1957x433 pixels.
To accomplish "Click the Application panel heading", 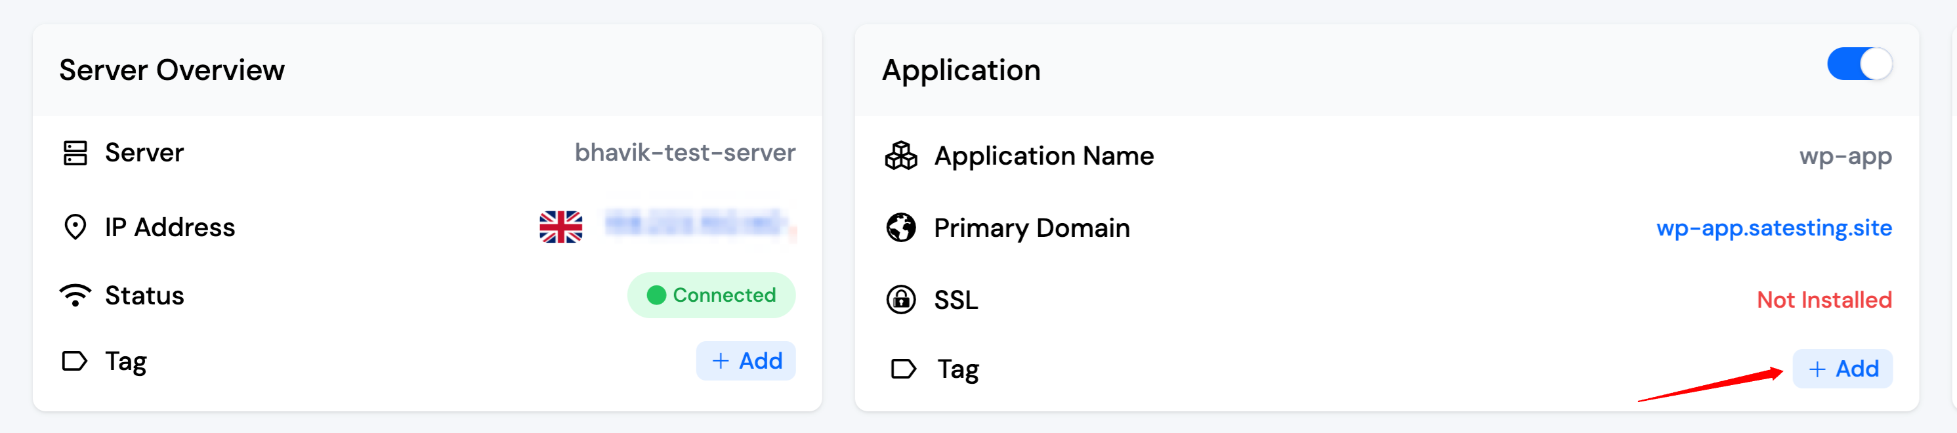I will point(960,70).
